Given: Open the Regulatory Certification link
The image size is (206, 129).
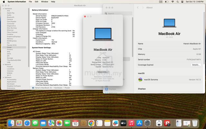Looking at the screenshot, I should click(x=103, y=76).
